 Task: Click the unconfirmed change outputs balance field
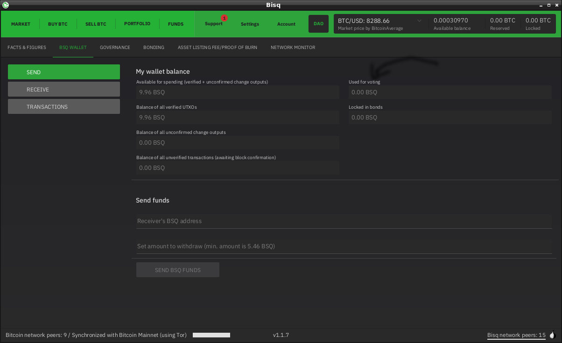click(x=238, y=143)
